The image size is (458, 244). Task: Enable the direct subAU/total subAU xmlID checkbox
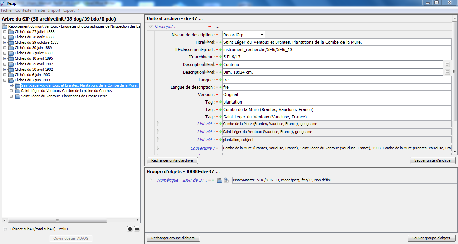[x=5, y=229]
